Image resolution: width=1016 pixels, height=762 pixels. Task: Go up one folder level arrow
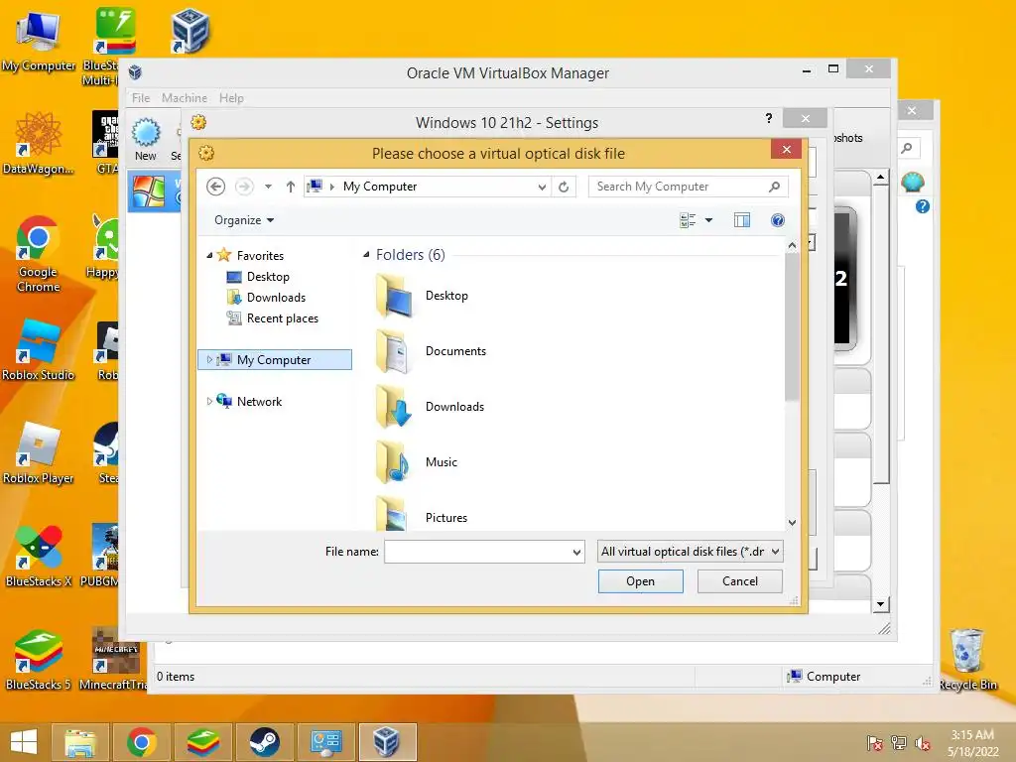click(x=291, y=187)
